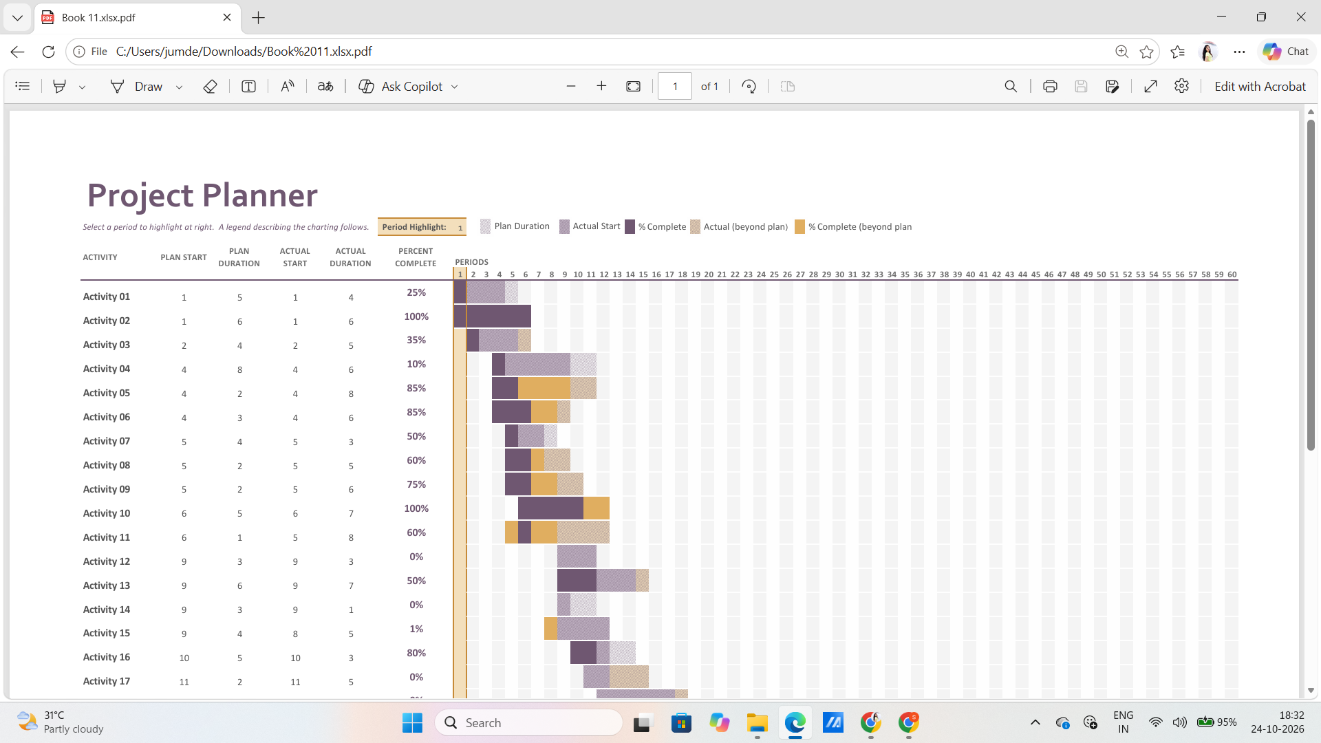
Task: Enter full screen mode
Action: point(1150,86)
